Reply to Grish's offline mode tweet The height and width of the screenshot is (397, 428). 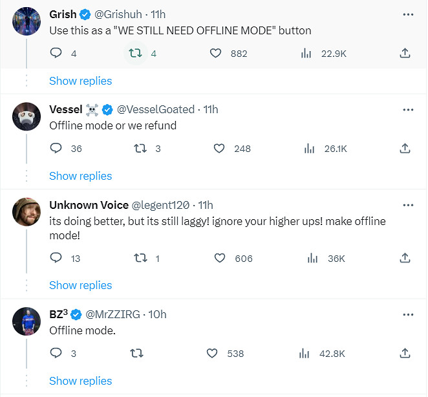click(x=56, y=54)
